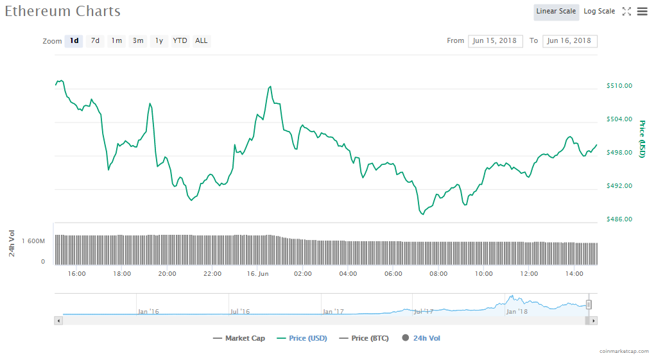Set zoom to 1m

click(116, 41)
